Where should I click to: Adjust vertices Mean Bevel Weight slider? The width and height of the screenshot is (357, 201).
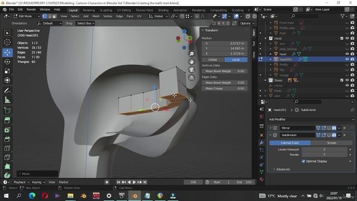coord(224,71)
